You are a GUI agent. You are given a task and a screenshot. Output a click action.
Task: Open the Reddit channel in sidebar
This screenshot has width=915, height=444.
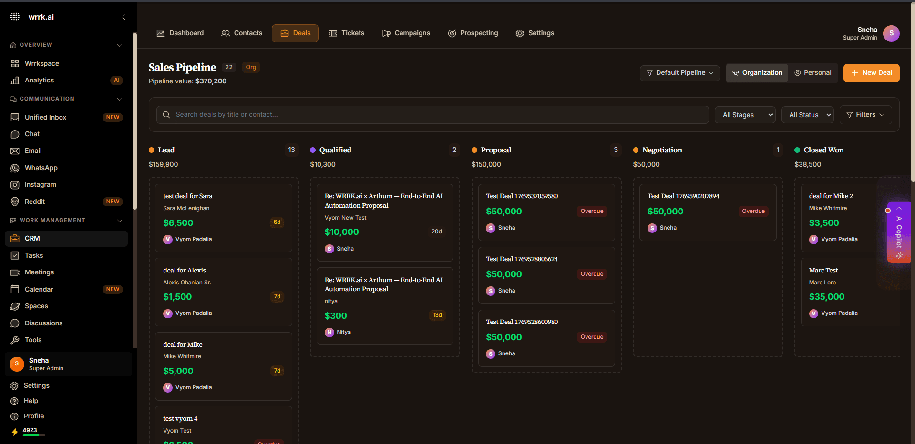tap(33, 202)
